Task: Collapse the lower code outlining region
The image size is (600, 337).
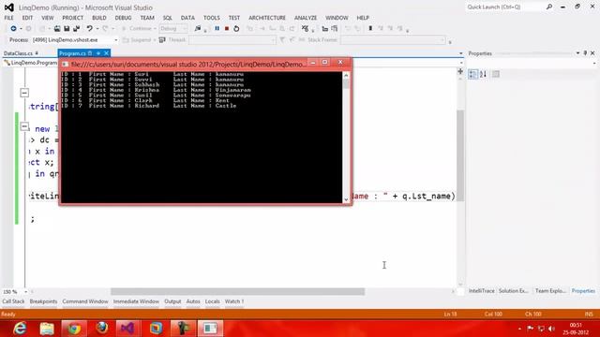Action: pos(24,126)
